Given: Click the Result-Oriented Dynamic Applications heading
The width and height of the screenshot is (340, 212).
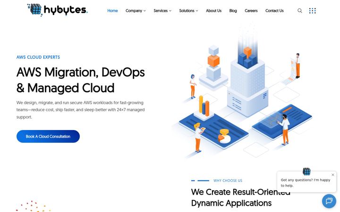Looking at the screenshot, I should click(241, 197).
